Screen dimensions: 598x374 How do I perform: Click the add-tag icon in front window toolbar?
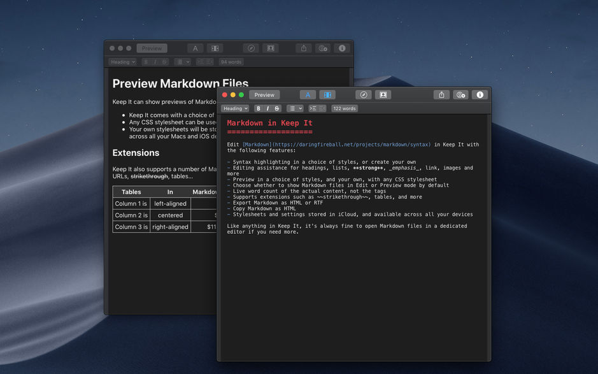pos(460,95)
